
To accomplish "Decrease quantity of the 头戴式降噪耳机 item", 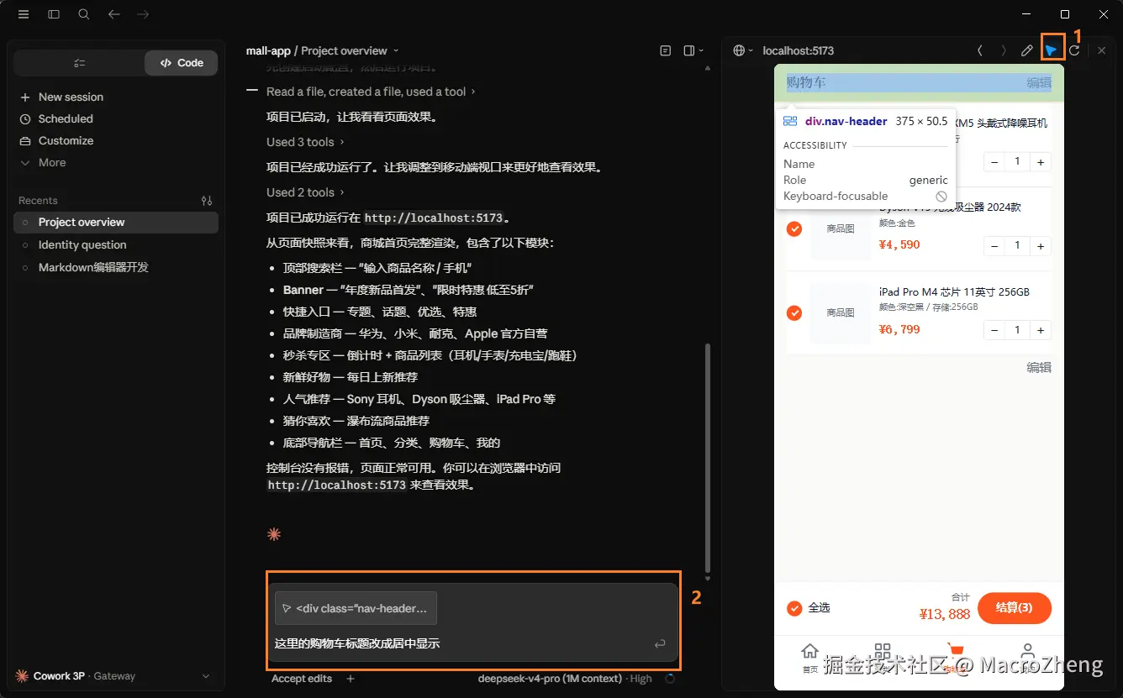I will [x=994, y=162].
